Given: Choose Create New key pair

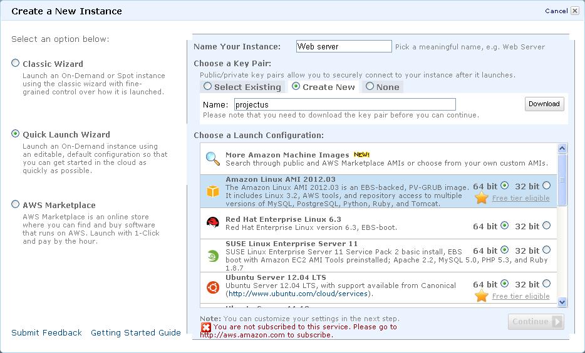Looking at the screenshot, I should point(296,86).
